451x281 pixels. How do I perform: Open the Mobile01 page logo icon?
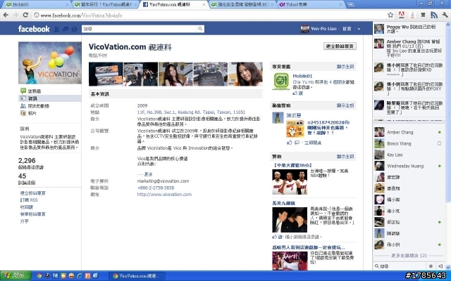[x=281, y=81]
